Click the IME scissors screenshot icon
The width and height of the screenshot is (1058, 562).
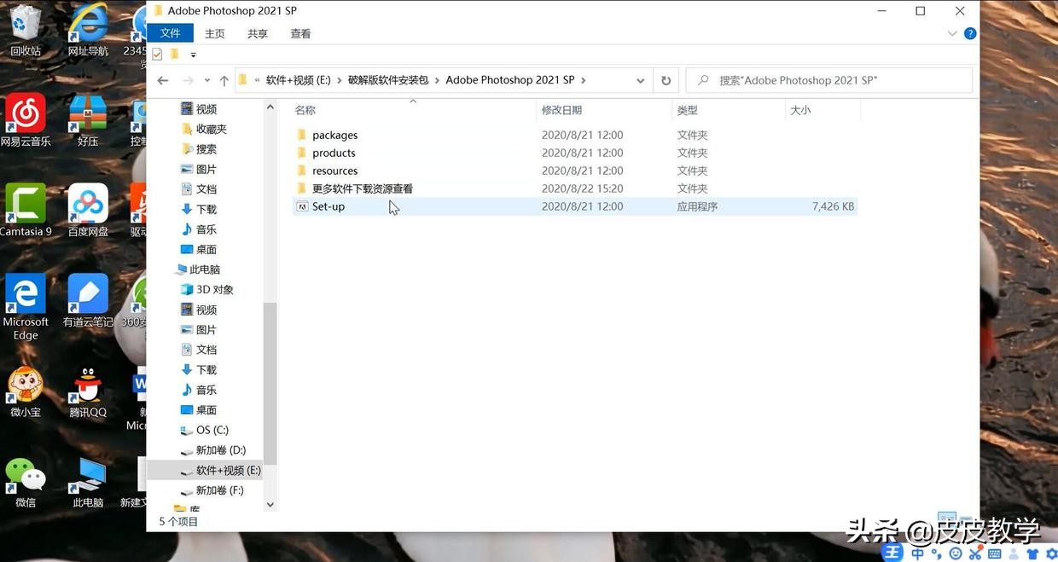[975, 553]
